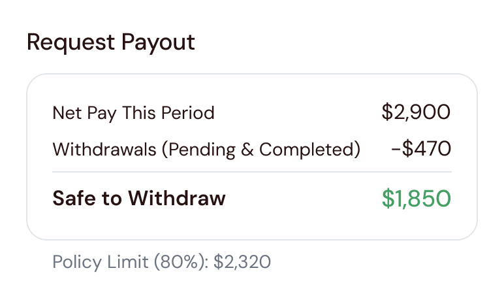The width and height of the screenshot is (504, 298).
Task: Select the Withdrawals row label
Action: (x=206, y=149)
